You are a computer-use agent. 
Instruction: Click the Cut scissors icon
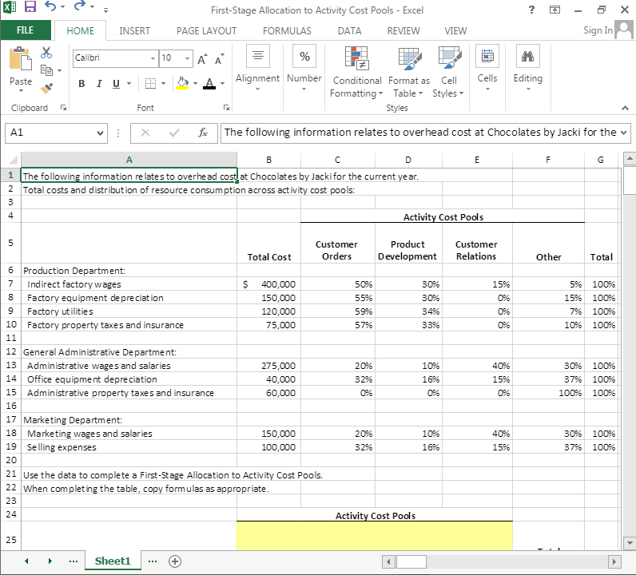(x=46, y=53)
